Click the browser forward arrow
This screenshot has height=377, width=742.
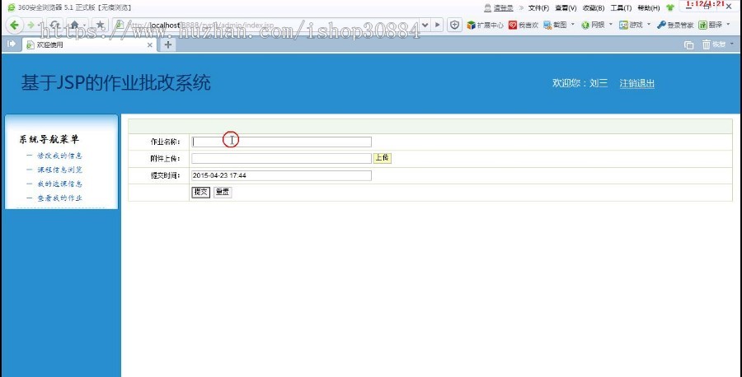pyautogui.click(x=31, y=25)
